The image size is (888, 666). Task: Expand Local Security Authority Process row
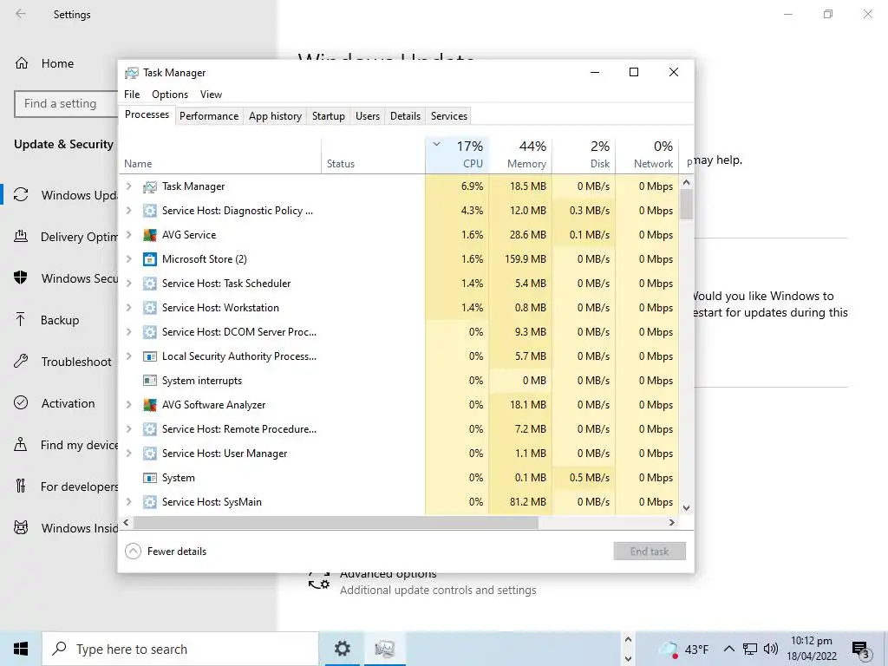[x=129, y=356]
